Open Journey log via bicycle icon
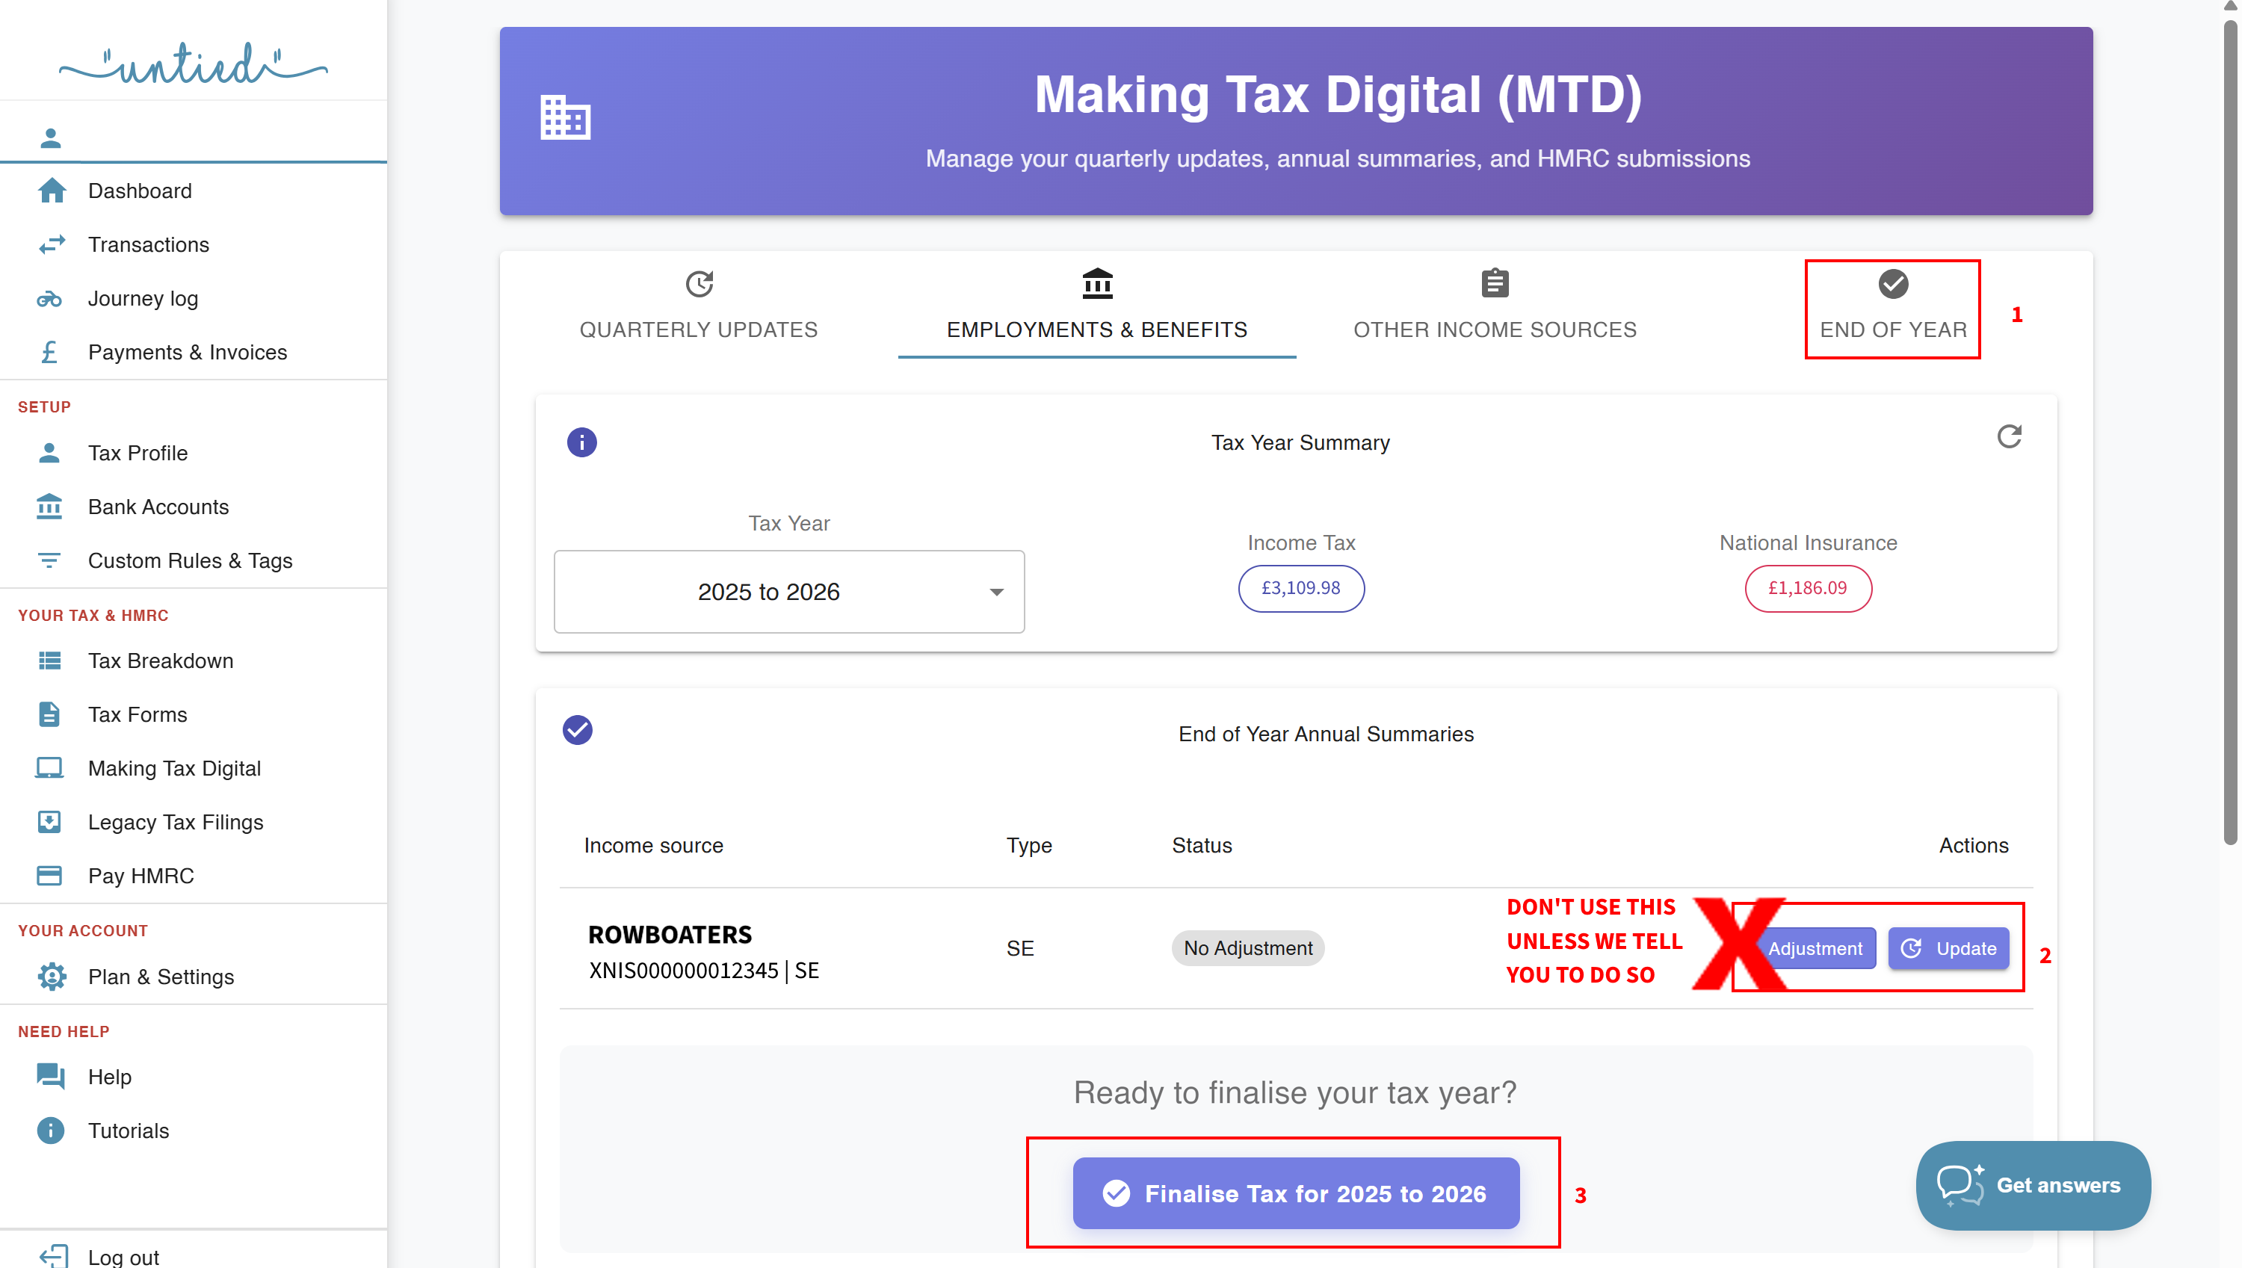 pyautogui.click(x=49, y=299)
